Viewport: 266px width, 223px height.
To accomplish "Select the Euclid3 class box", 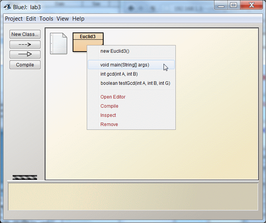I will tap(88, 42).
